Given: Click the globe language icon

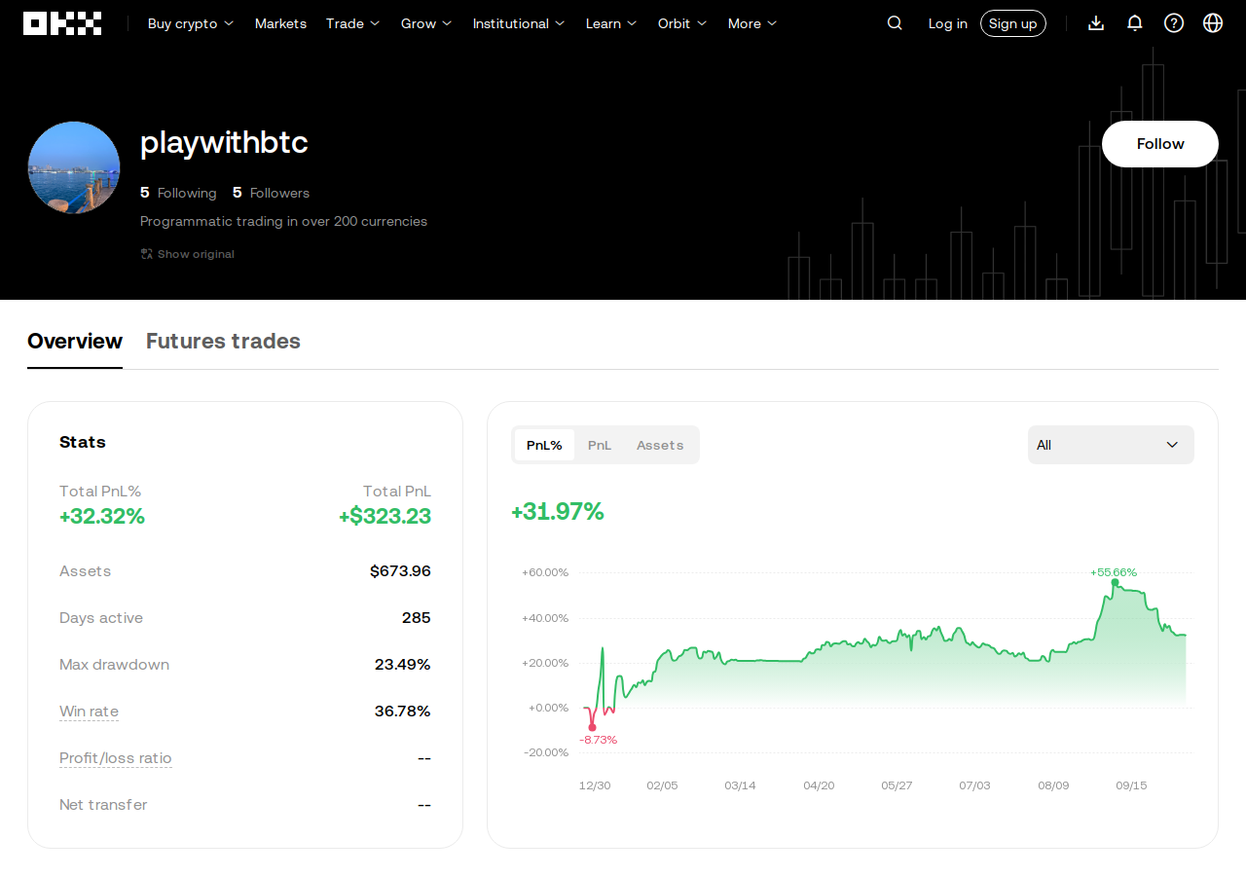Looking at the screenshot, I should pos(1213,23).
